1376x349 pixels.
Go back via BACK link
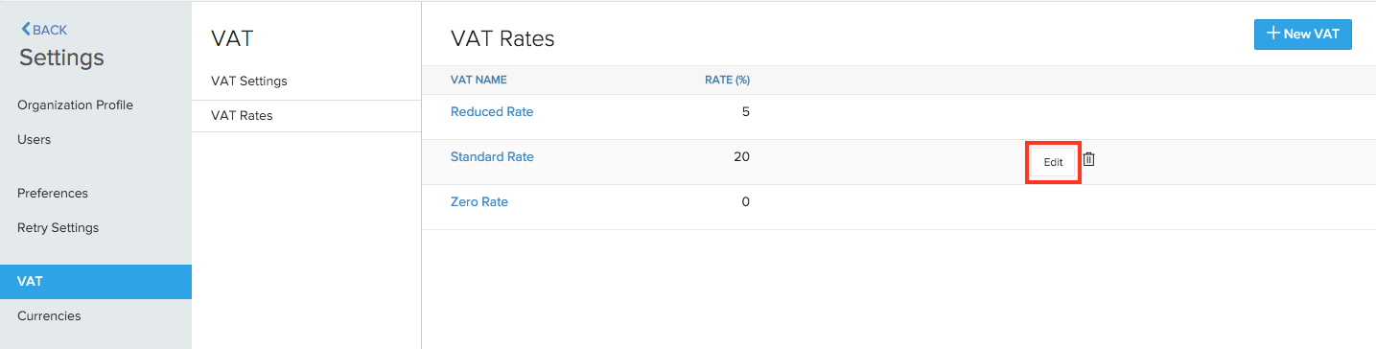pyautogui.click(x=44, y=30)
